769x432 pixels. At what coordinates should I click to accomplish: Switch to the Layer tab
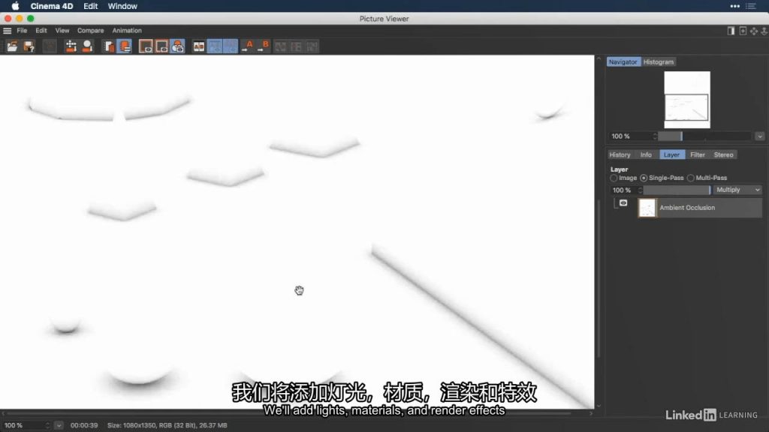tap(671, 154)
